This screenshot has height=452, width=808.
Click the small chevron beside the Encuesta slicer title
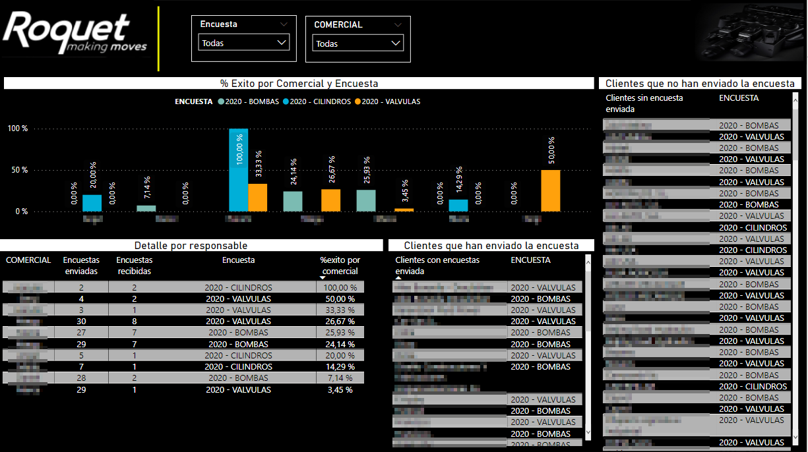pos(284,24)
